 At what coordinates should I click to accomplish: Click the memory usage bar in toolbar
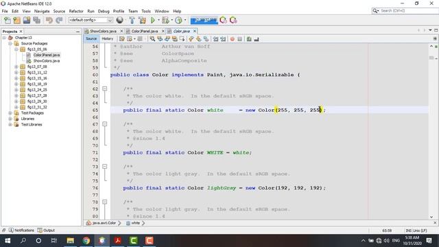click(x=204, y=20)
